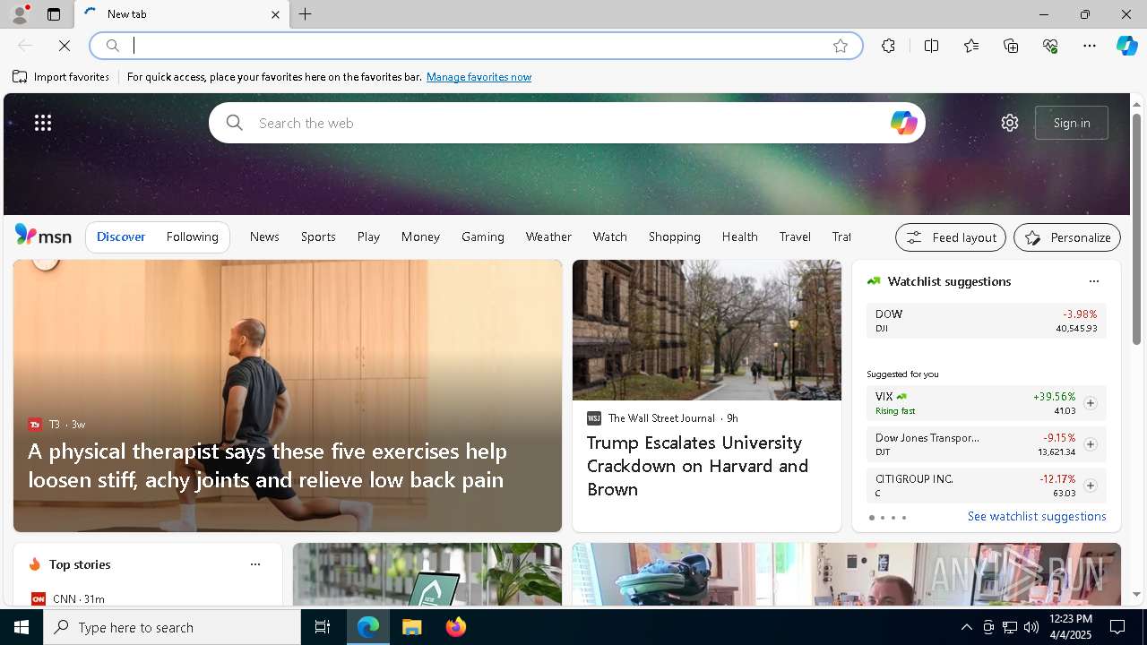This screenshot has width=1147, height=645.
Task: Open Copilot sidebar icon
Action: click(1126, 46)
